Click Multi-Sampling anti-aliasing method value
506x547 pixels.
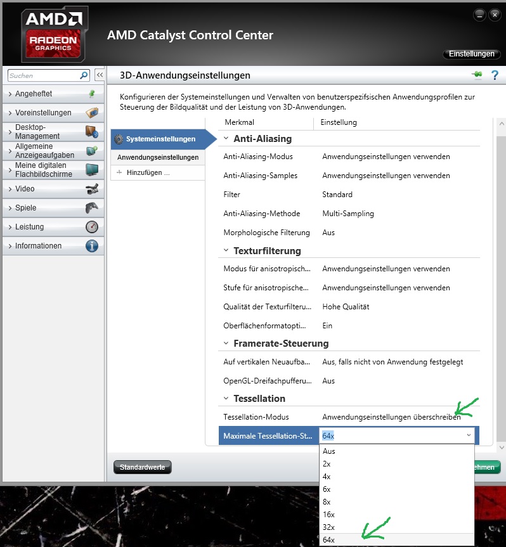(x=348, y=214)
